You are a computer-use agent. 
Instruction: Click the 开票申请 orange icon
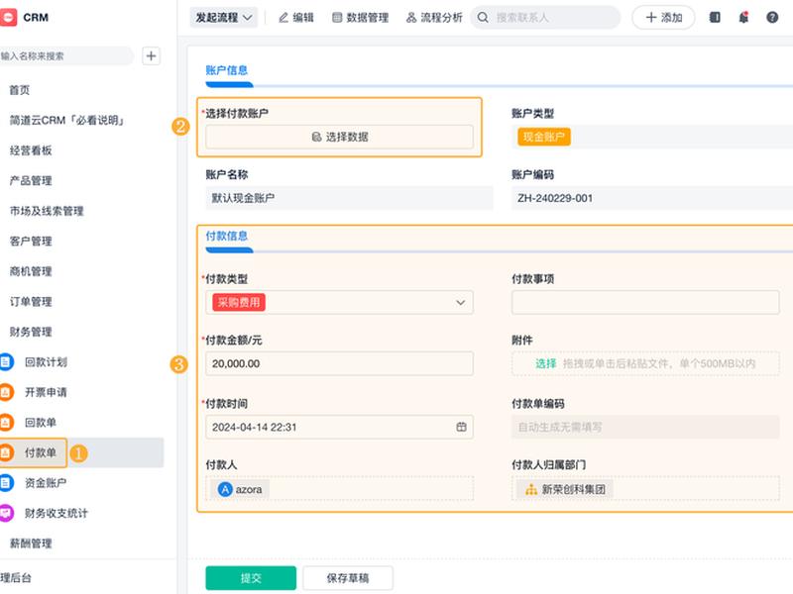[x=6, y=392]
